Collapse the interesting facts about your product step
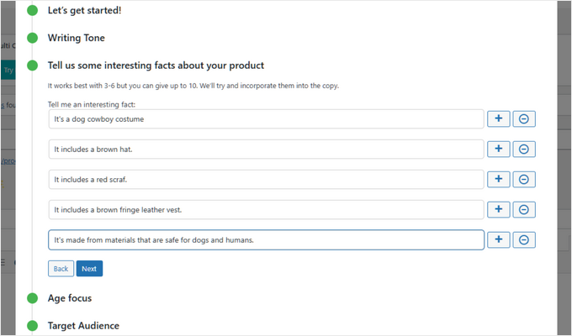 pyautogui.click(x=156, y=65)
